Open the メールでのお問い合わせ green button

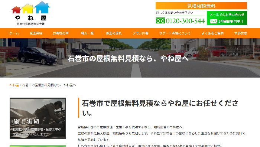point(227,18)
